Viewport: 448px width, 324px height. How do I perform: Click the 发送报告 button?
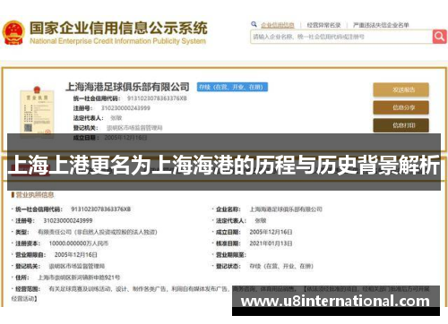(x=401, y=90)
